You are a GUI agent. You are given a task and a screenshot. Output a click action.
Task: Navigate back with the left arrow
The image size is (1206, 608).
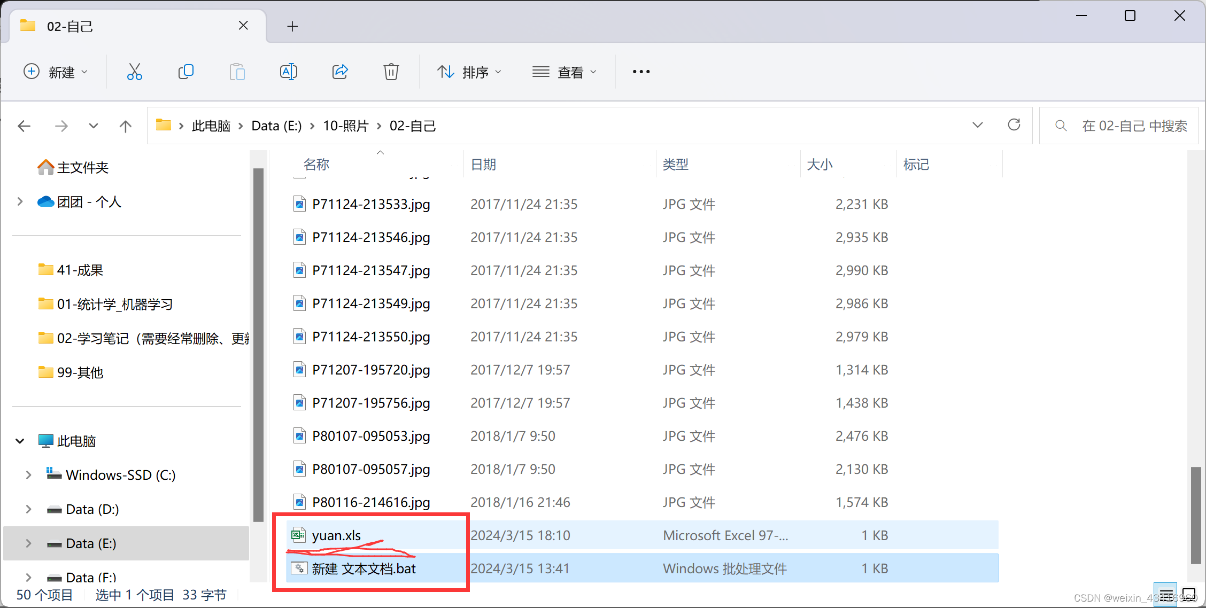25,126
